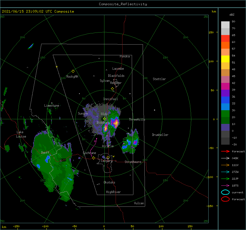Click the RedDeer city label
Image resolution: width=246 pixels, height=230 pixels.
click(116, 83)
